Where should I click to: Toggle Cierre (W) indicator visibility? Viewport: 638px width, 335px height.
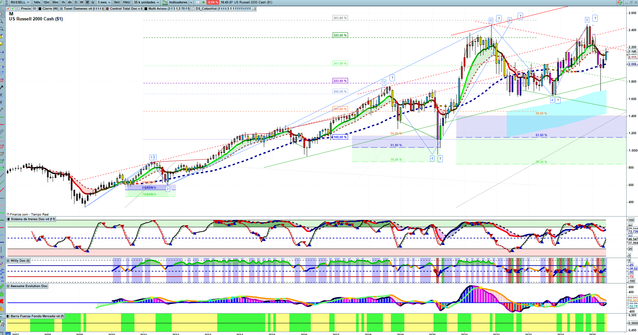pyautogui.click(x=40, y=9)
